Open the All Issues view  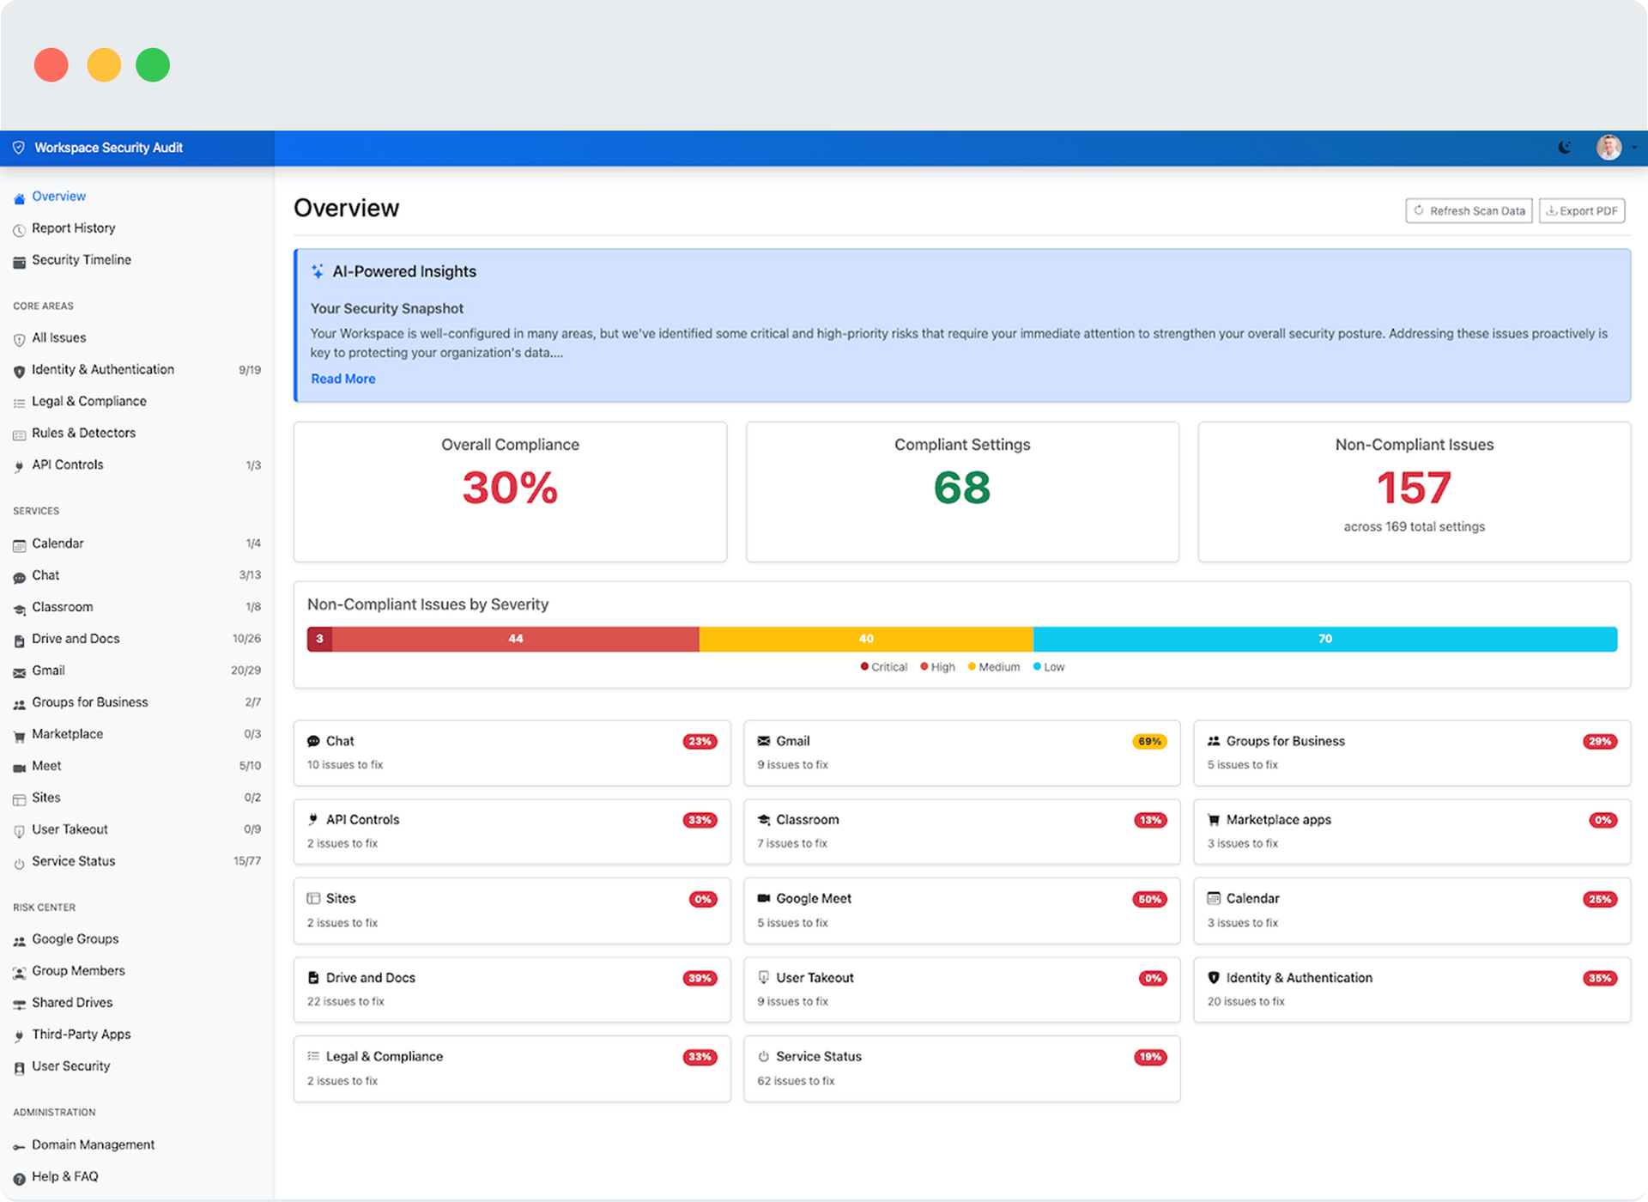tap(58, 337)
